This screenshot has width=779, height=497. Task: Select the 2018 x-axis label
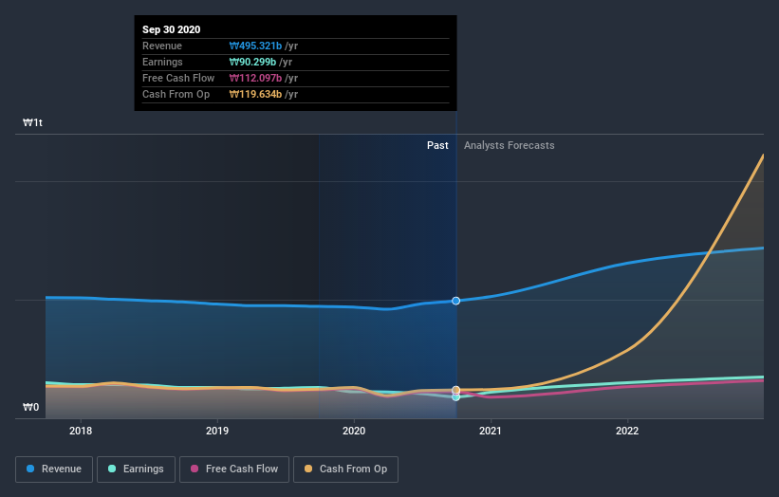point(81,431)
